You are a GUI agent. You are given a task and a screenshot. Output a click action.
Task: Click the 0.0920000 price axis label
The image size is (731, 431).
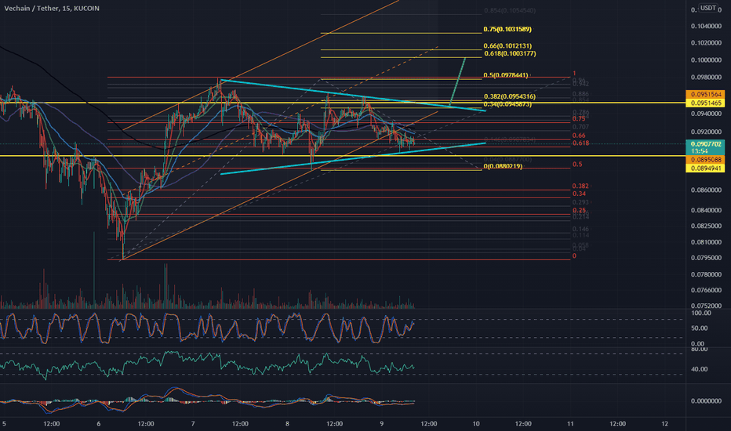tap(706, 132)
